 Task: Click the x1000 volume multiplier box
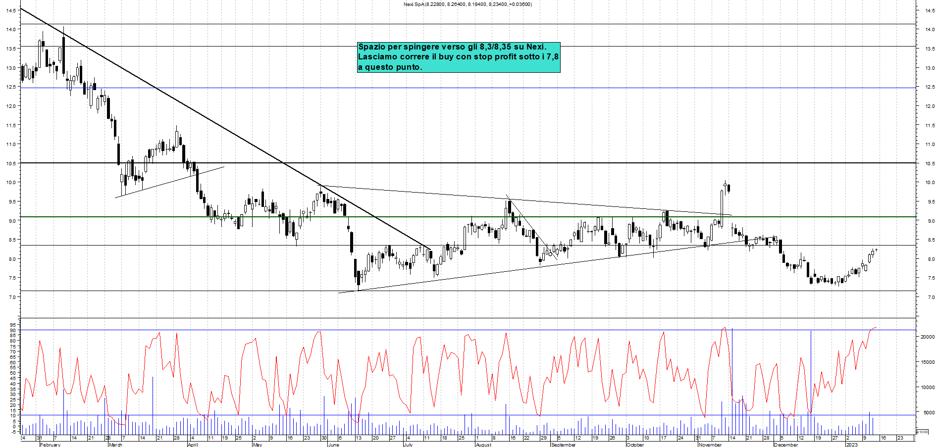(923, 432)
